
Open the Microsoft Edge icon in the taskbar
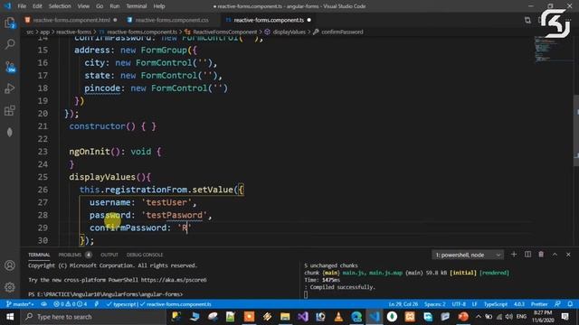[356, 317]
